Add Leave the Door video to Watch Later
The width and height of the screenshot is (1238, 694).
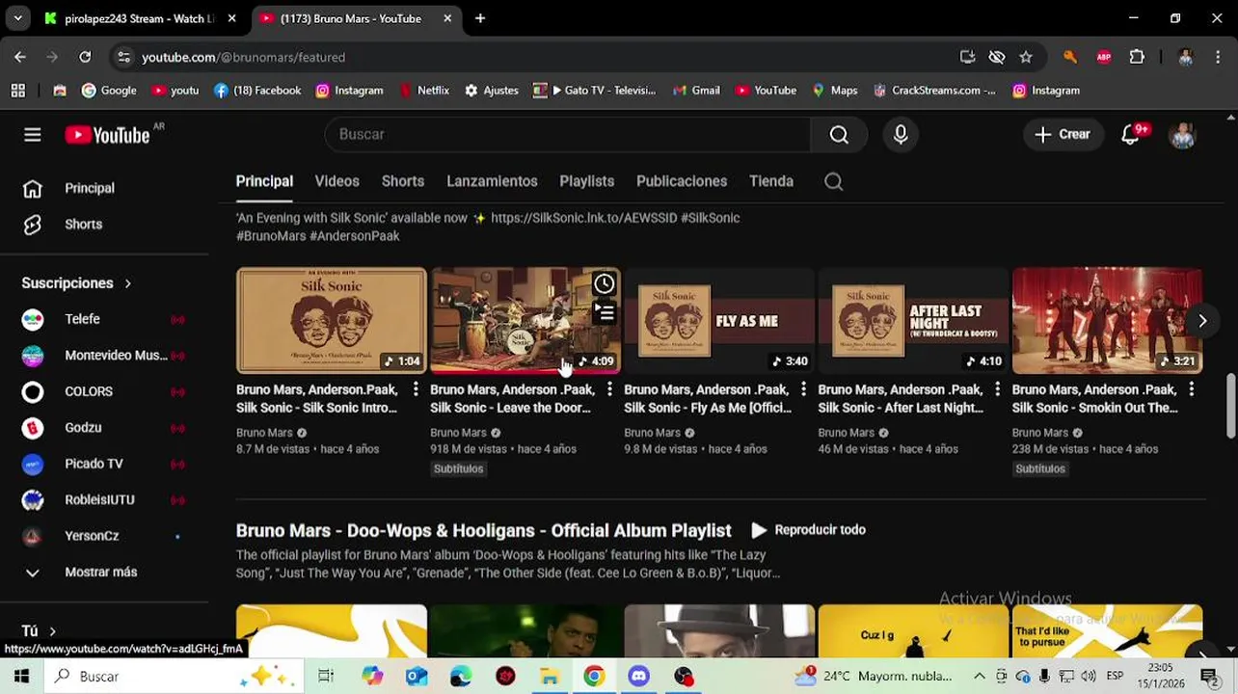pyautogui.click(x=604, y=283)
